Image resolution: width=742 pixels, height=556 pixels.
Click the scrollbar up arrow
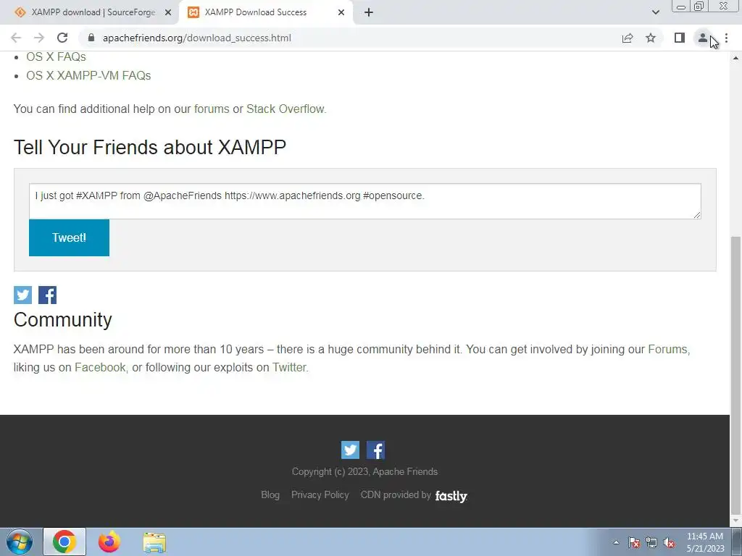(x=735, y=58)
